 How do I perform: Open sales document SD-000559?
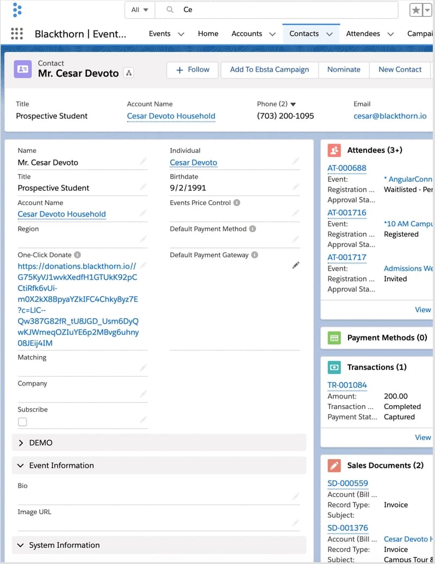point(347,483)
